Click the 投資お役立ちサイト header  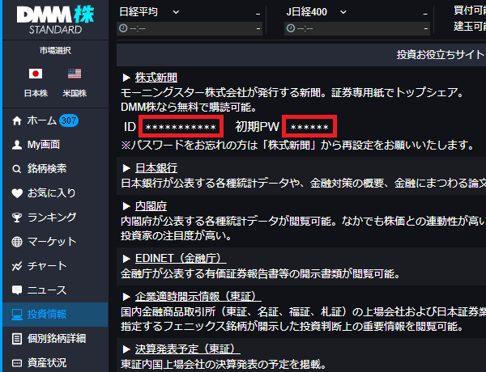coord(441,55)
